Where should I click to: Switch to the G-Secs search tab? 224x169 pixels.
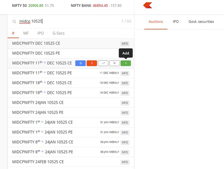click(x=59, y=33)
